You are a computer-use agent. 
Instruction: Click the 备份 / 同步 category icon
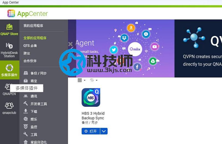pyautogui.click(x=26, y=73)
